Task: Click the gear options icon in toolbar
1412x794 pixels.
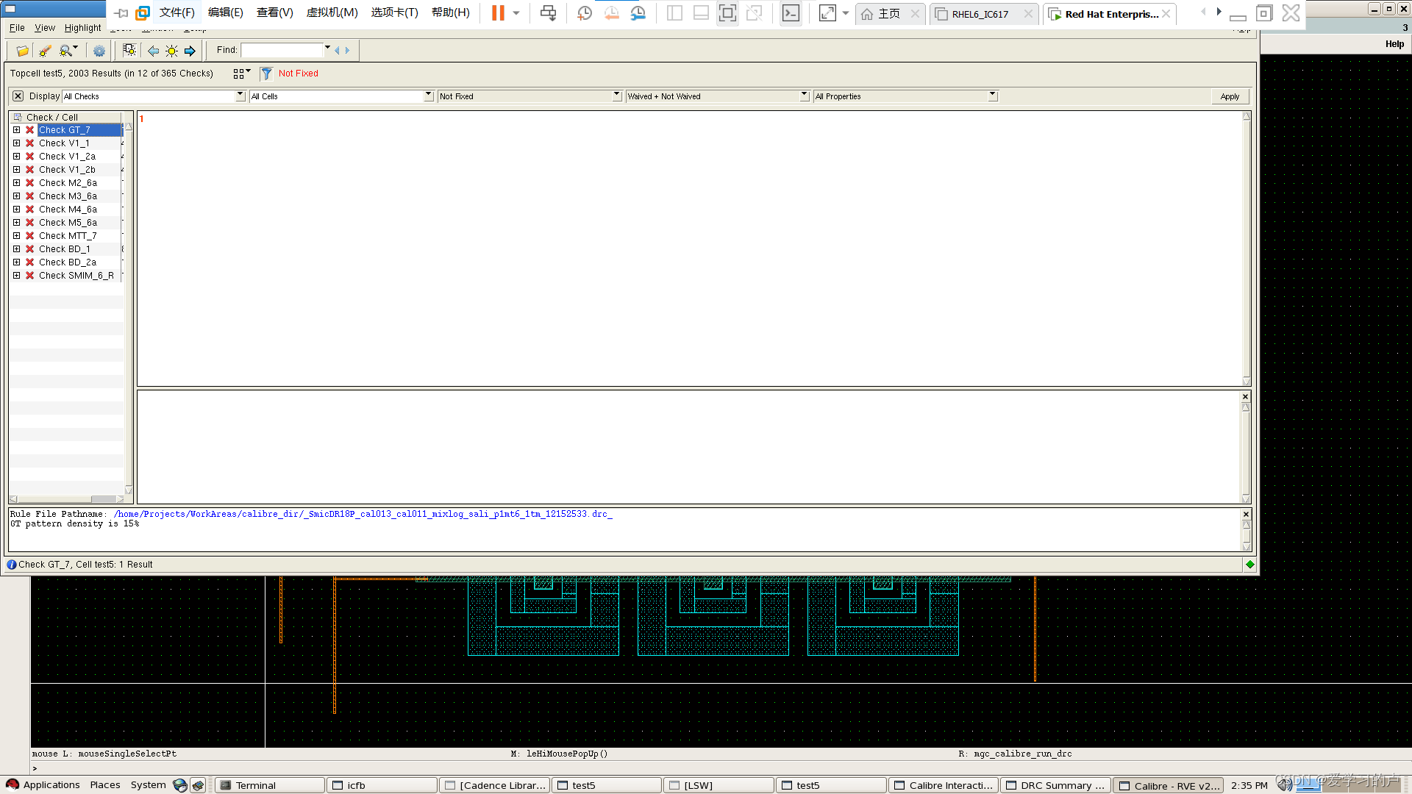Action: (x=99, y=51)
